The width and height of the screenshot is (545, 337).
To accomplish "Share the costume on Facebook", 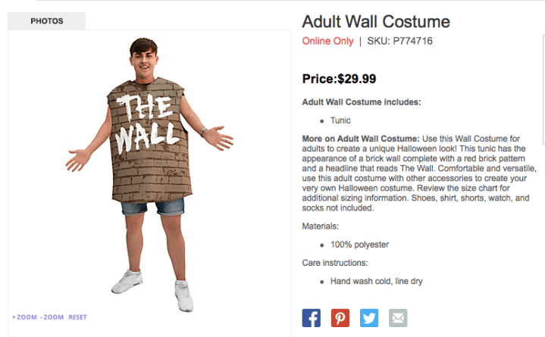I will pyautogui.click(x=311, y=318).
